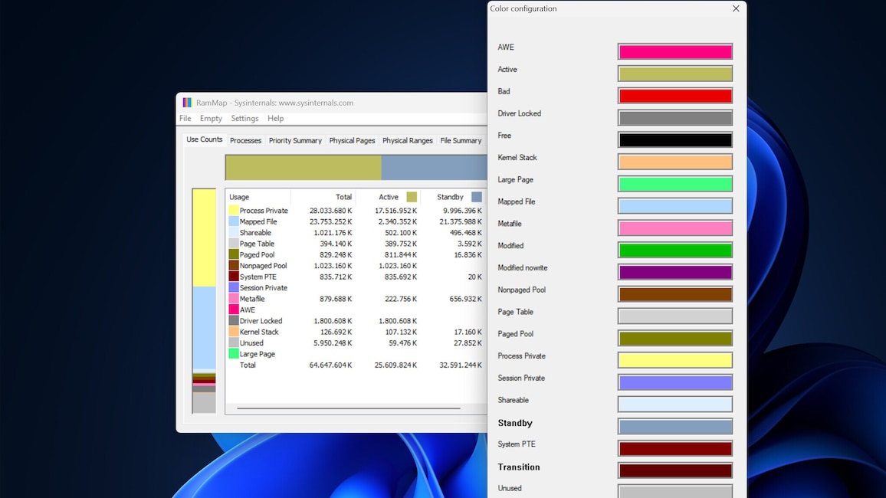This screenshot has height=498, width=886.
Task: Open the File menu in RamMap
Action: [185, 119]
